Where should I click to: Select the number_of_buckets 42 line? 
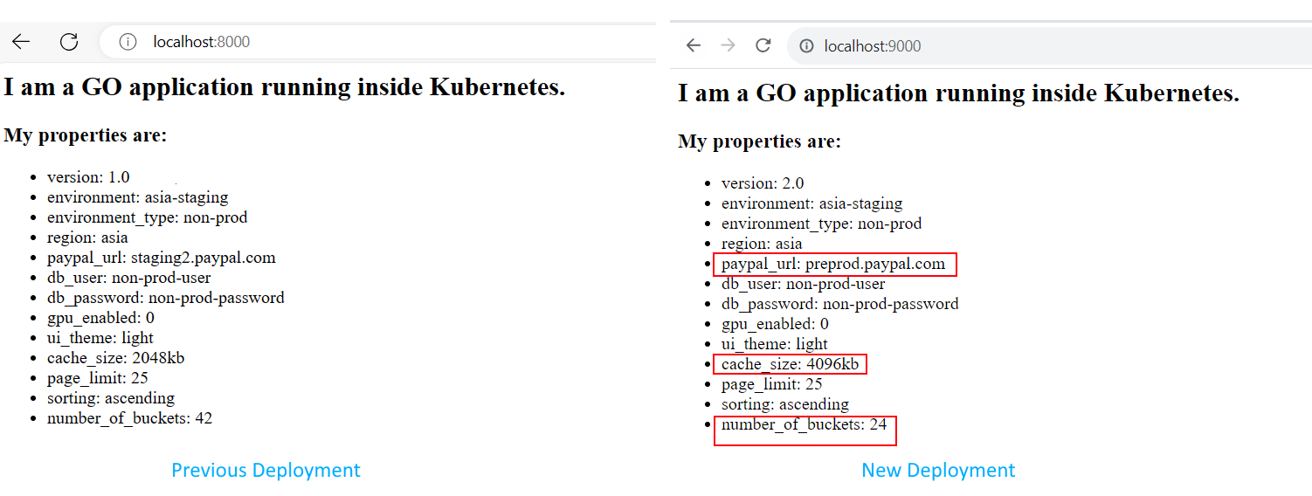[x=129, y=418]
